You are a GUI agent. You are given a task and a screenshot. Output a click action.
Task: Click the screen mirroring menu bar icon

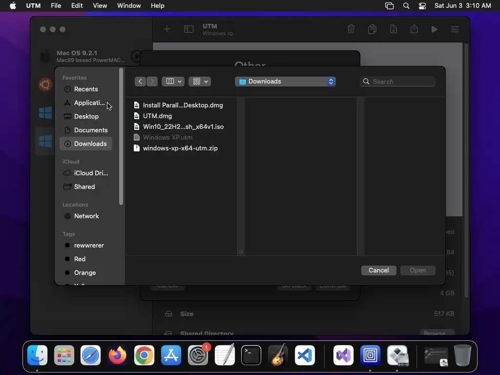[389, 6]
